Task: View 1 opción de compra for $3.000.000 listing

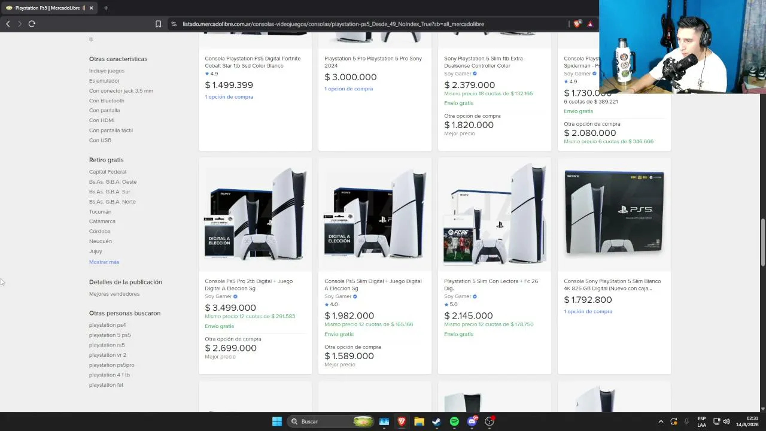Action: tap(348, 89)
